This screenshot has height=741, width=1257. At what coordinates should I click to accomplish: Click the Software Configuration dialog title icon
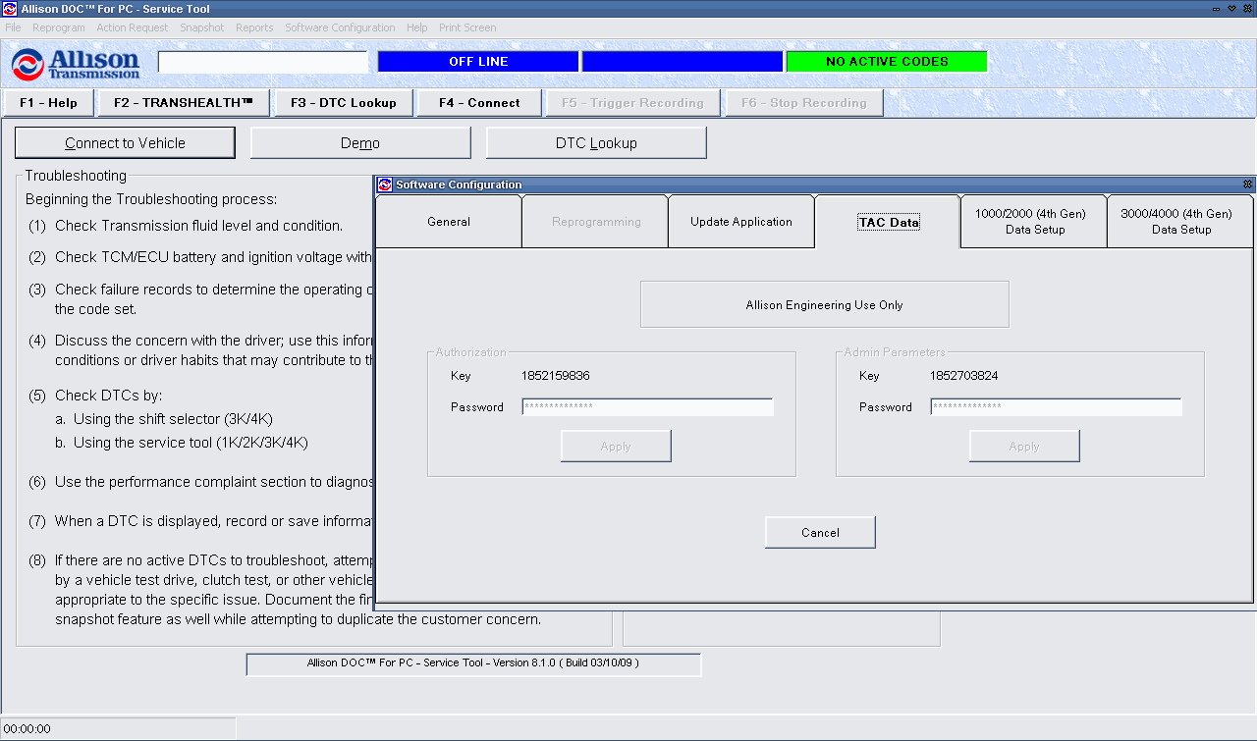coord(385,185)
